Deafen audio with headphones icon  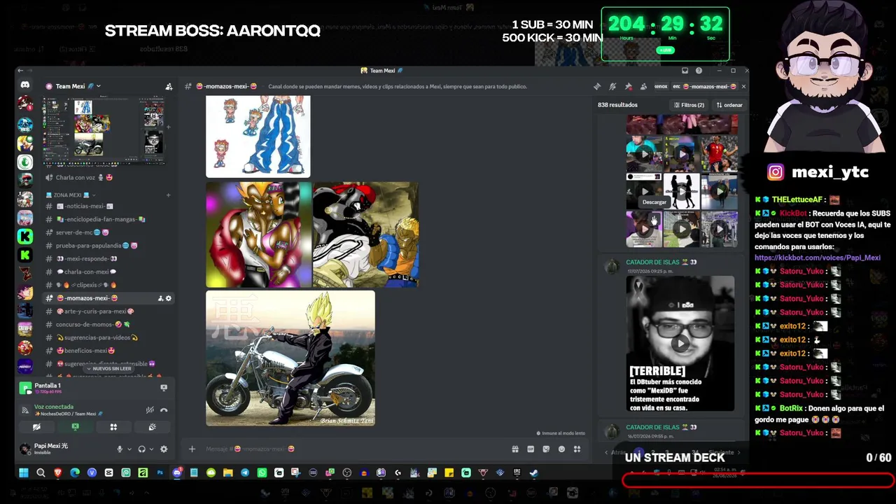click(x=141, y=449)
